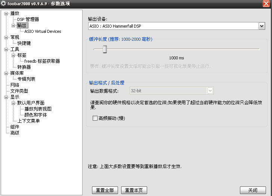Open ASIO Virtual Devices page
The height and width of the screenshot is (196, 272).
(x=43, y=31)
